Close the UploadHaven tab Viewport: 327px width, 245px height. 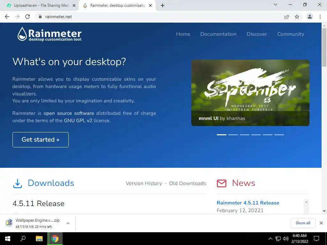[74, 5]
